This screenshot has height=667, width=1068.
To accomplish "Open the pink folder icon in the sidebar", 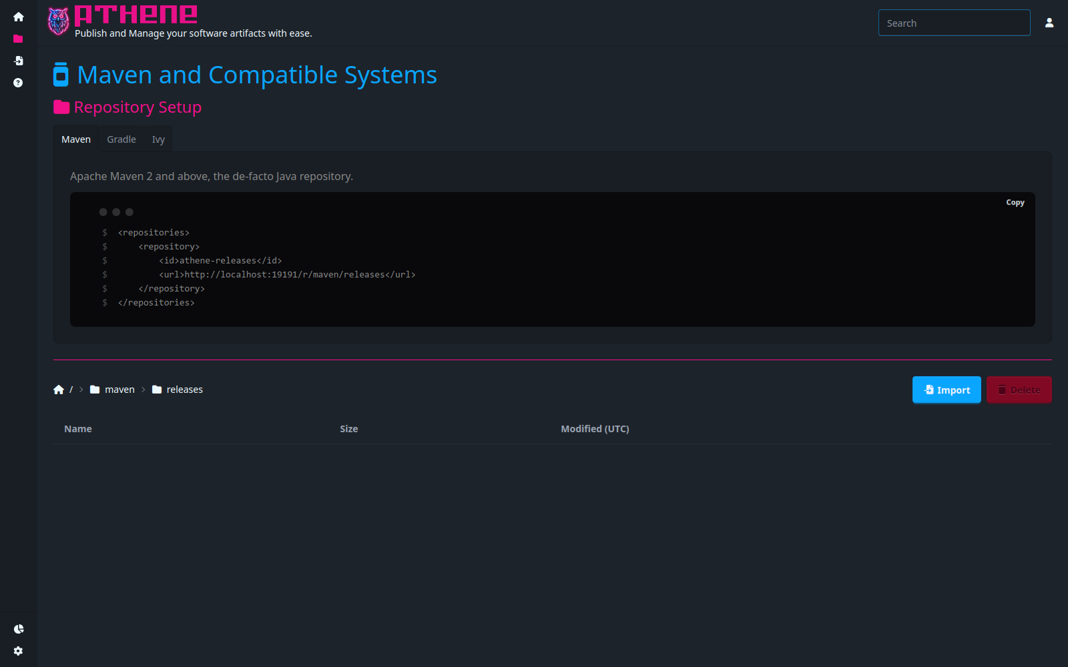I will pyautogui.click(x=18, y=39).
